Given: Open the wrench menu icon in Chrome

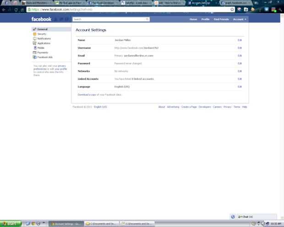Looking at the screenshot, I should 280,10.
